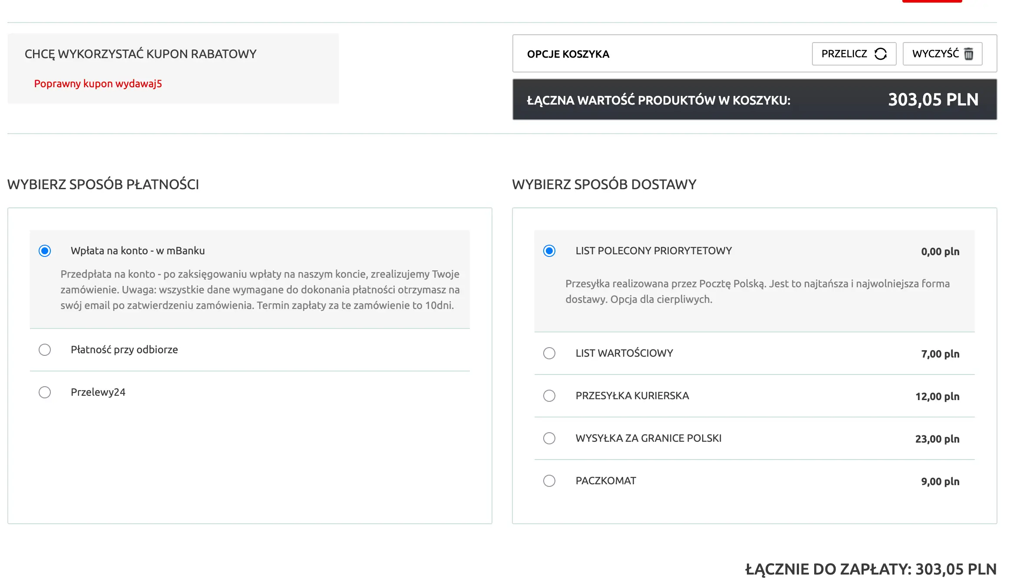Viewport: 1030px width, 578px height.
Task: Click the 303,05 PLN cart total bar
Action: [x=754, y=100]
